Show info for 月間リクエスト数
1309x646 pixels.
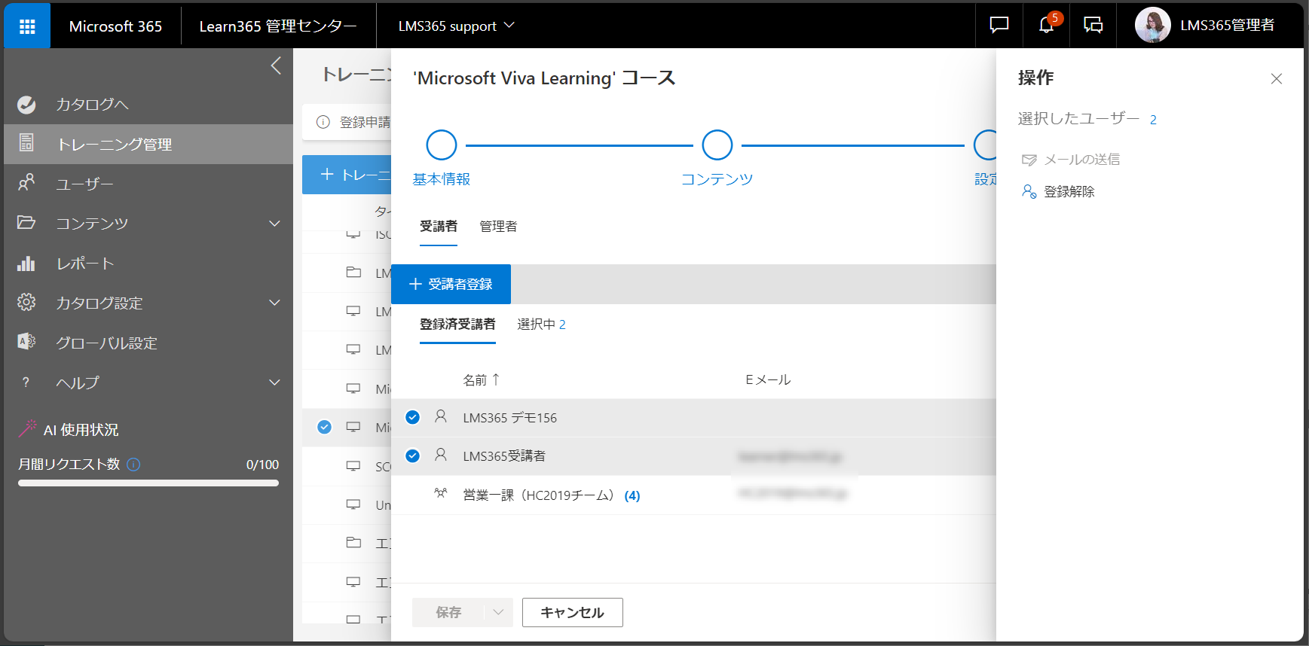click(133, 465)
